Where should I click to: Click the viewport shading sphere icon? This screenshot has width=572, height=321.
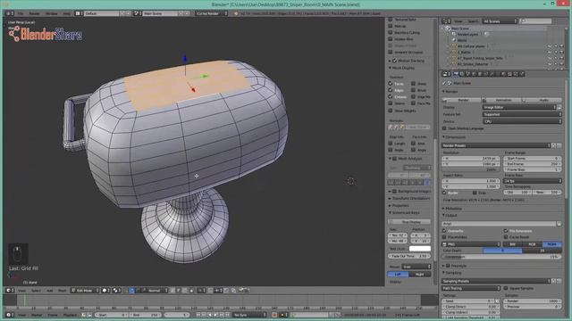105,291
